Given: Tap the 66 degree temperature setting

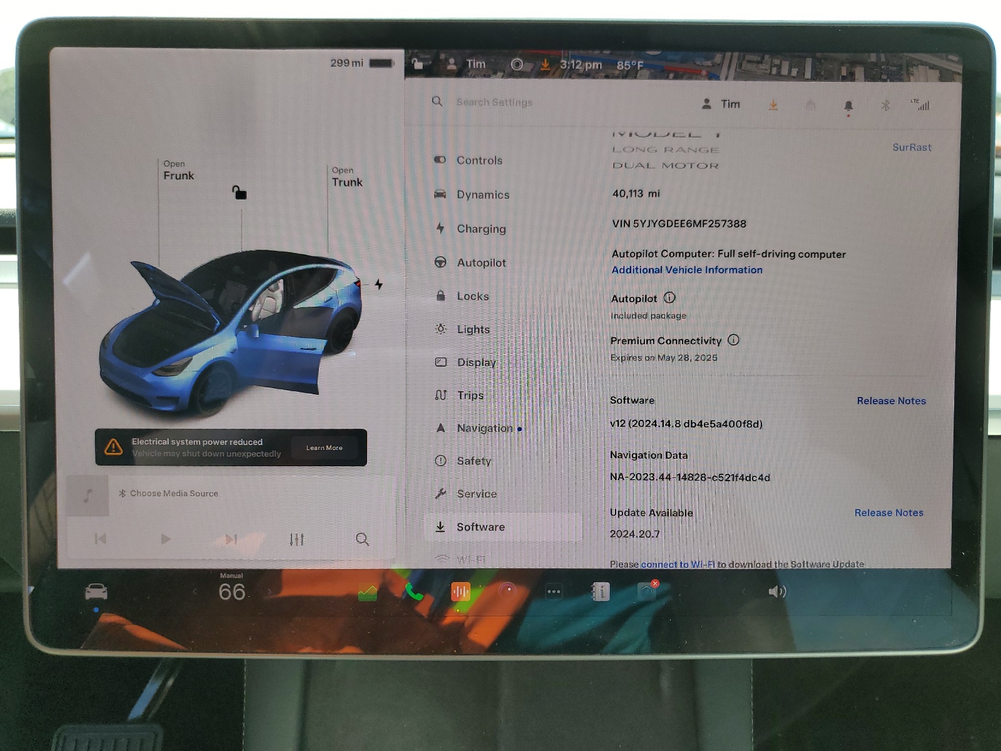Looking at the screenshot, I should [231, 591].
